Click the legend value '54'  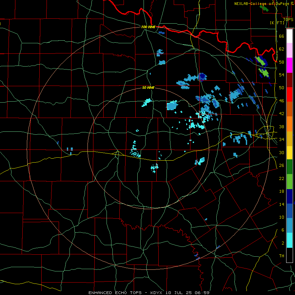pos(282,75)
